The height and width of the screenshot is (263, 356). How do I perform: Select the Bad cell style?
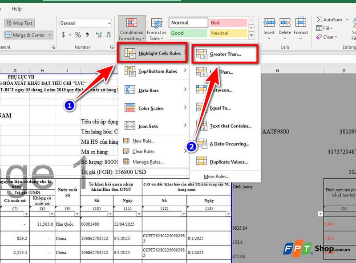tap(228, 23)
